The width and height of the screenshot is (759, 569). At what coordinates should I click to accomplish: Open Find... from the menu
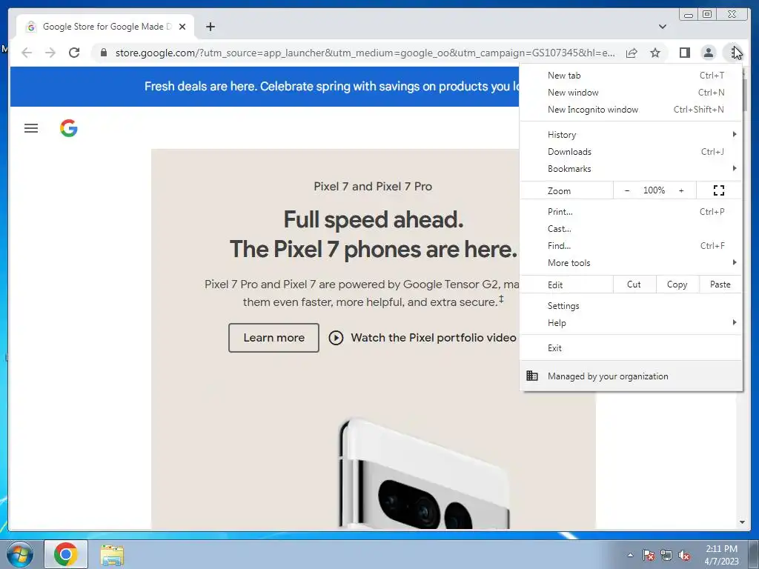click(x=631, y=246)
